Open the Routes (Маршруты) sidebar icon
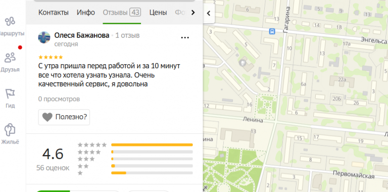Viewport: 388px width, 192px height. pos(10,22)
